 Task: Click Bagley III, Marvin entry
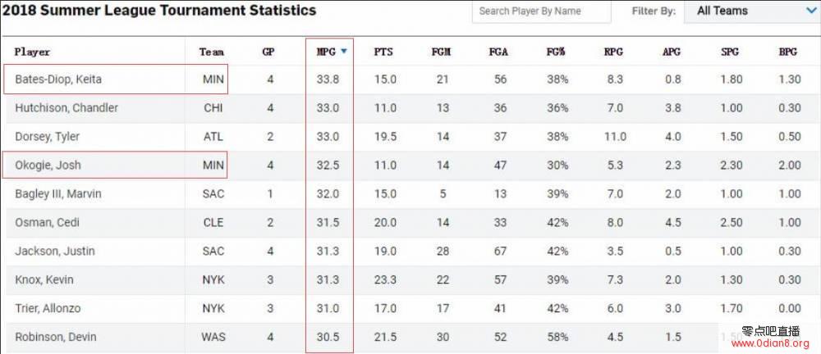click(58, 194)
